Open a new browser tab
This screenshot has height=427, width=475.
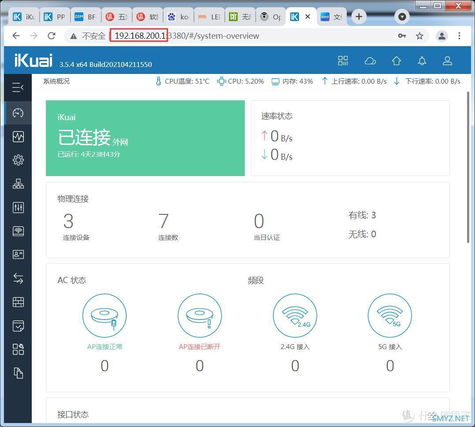359,17
